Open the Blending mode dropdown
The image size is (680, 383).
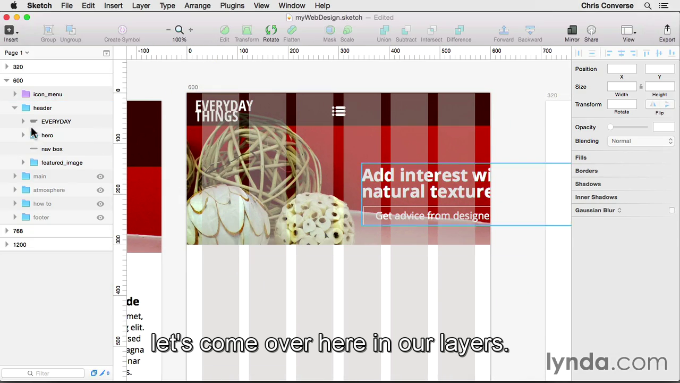pyautogui.click(x=641, y=141)
